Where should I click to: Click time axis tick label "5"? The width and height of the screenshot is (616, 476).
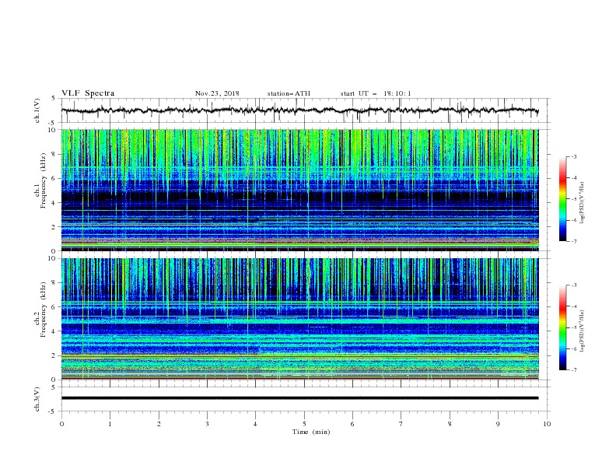[x=304, y=424]
